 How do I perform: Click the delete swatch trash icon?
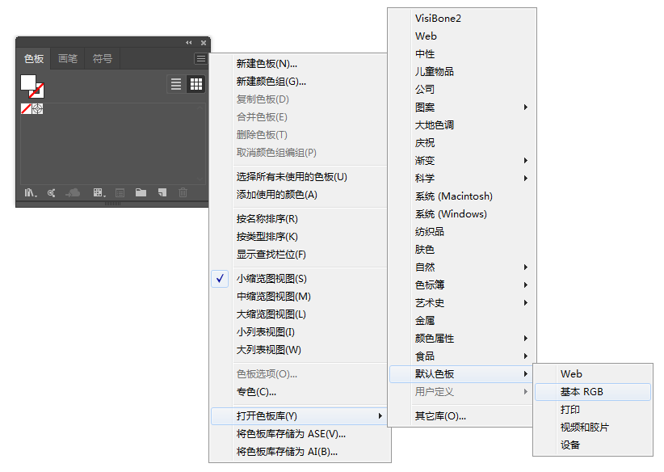pyautogui.click(x=183, y=193)
